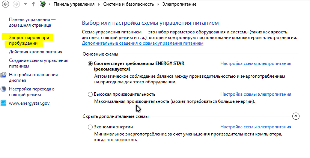
Task: Click the Выбор или настройка схемы heading
Action: pyautogui.click(x=150, y=23)
